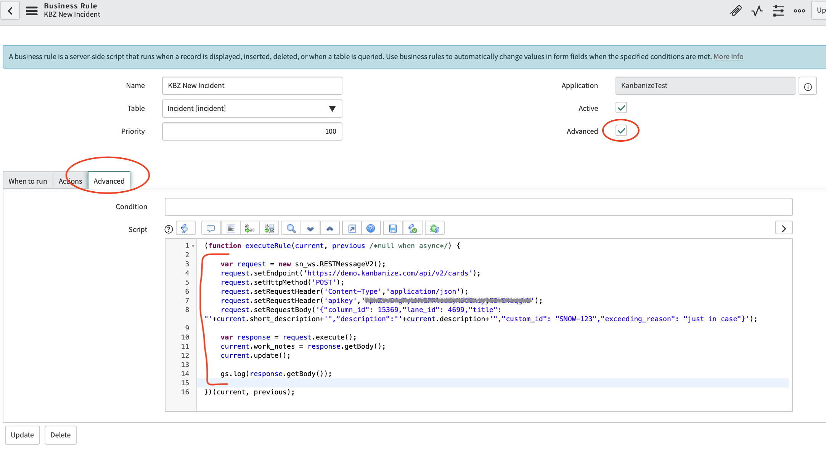This screenshot has height=450, width=826.
Task: Click the Application info icon
Action: (x=808, y=86)
